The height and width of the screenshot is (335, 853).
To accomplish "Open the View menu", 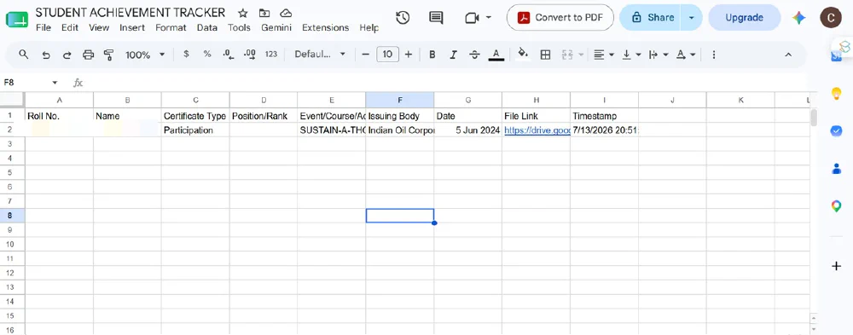I will click(x=99, y=27).
